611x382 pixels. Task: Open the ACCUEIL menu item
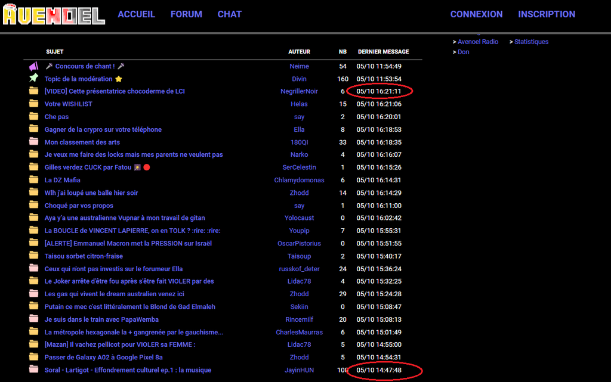coord(136,14)
